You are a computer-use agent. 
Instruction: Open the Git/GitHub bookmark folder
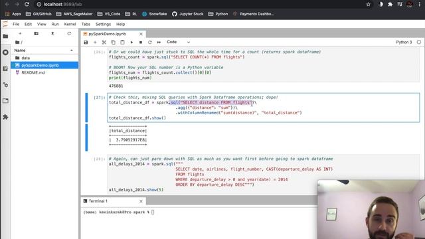[x=39, y=14]
